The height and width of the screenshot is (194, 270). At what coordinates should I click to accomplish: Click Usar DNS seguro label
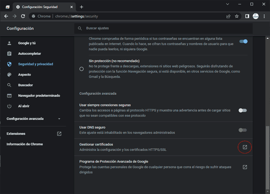92,127
